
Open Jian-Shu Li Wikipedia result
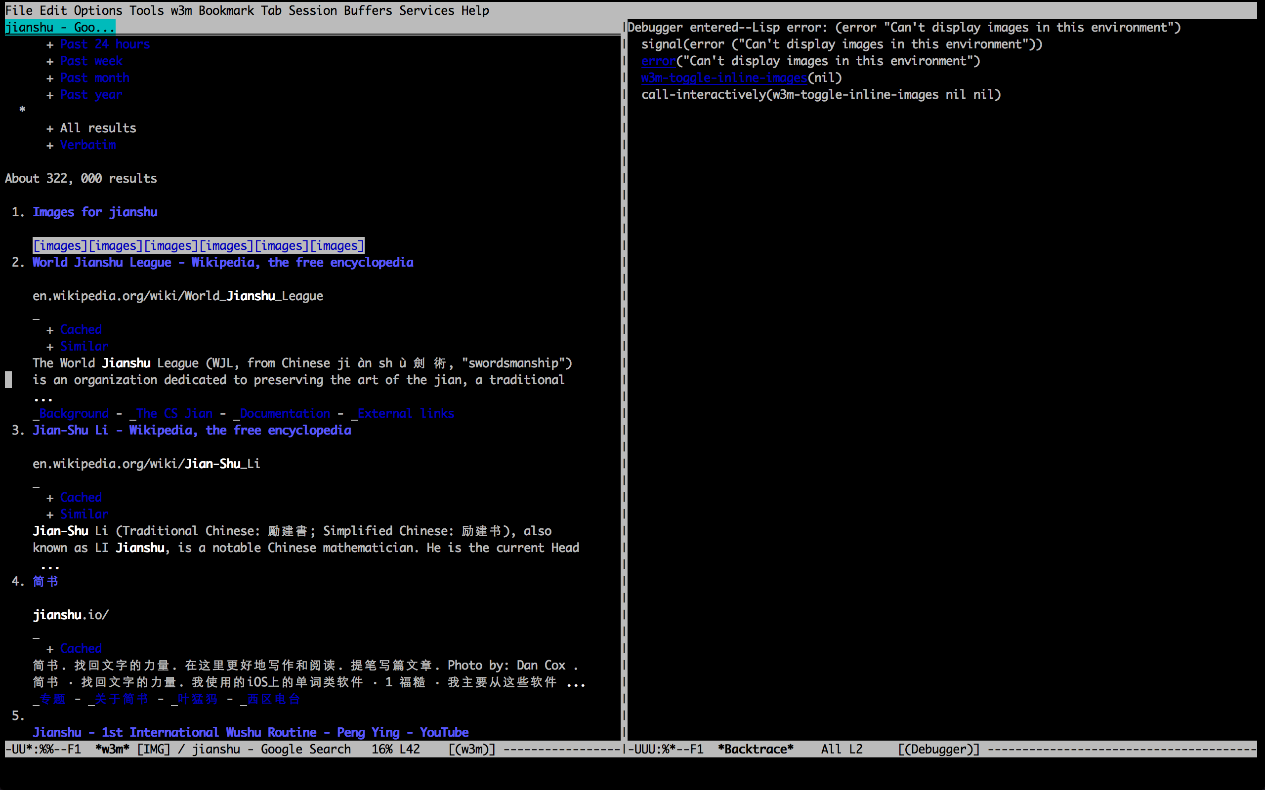click(x=192, y=430)
